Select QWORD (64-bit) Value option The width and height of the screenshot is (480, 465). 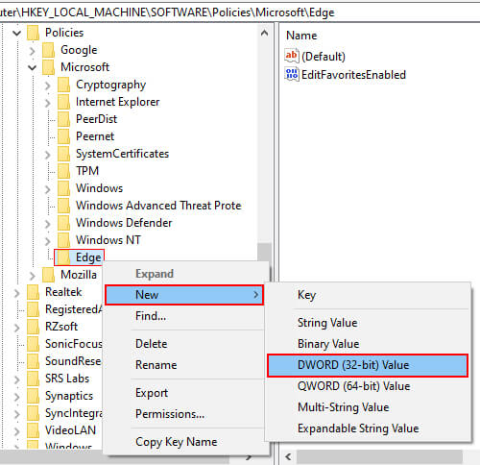368,386
